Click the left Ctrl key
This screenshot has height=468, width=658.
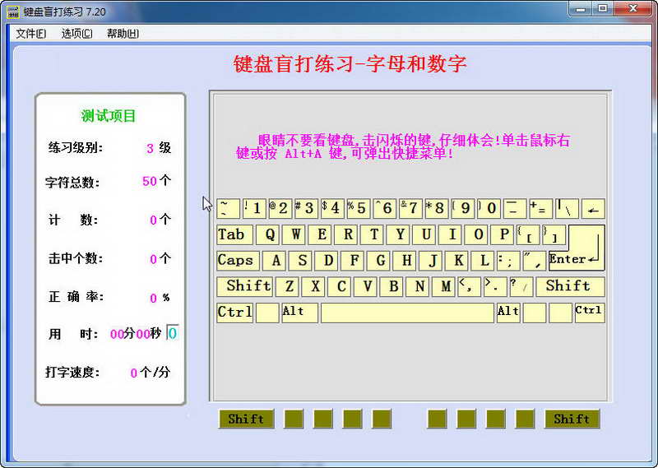pos(234,313)
